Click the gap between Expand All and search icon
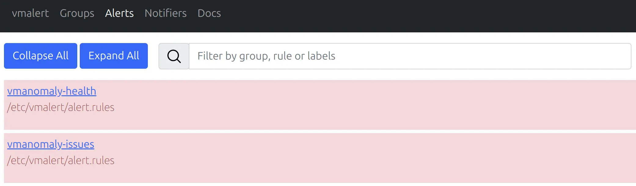This screenshot has height=186, width=636. (x=153, y=56)
